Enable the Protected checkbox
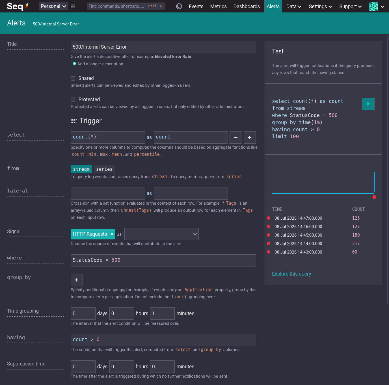 click(x=73, y=100)
